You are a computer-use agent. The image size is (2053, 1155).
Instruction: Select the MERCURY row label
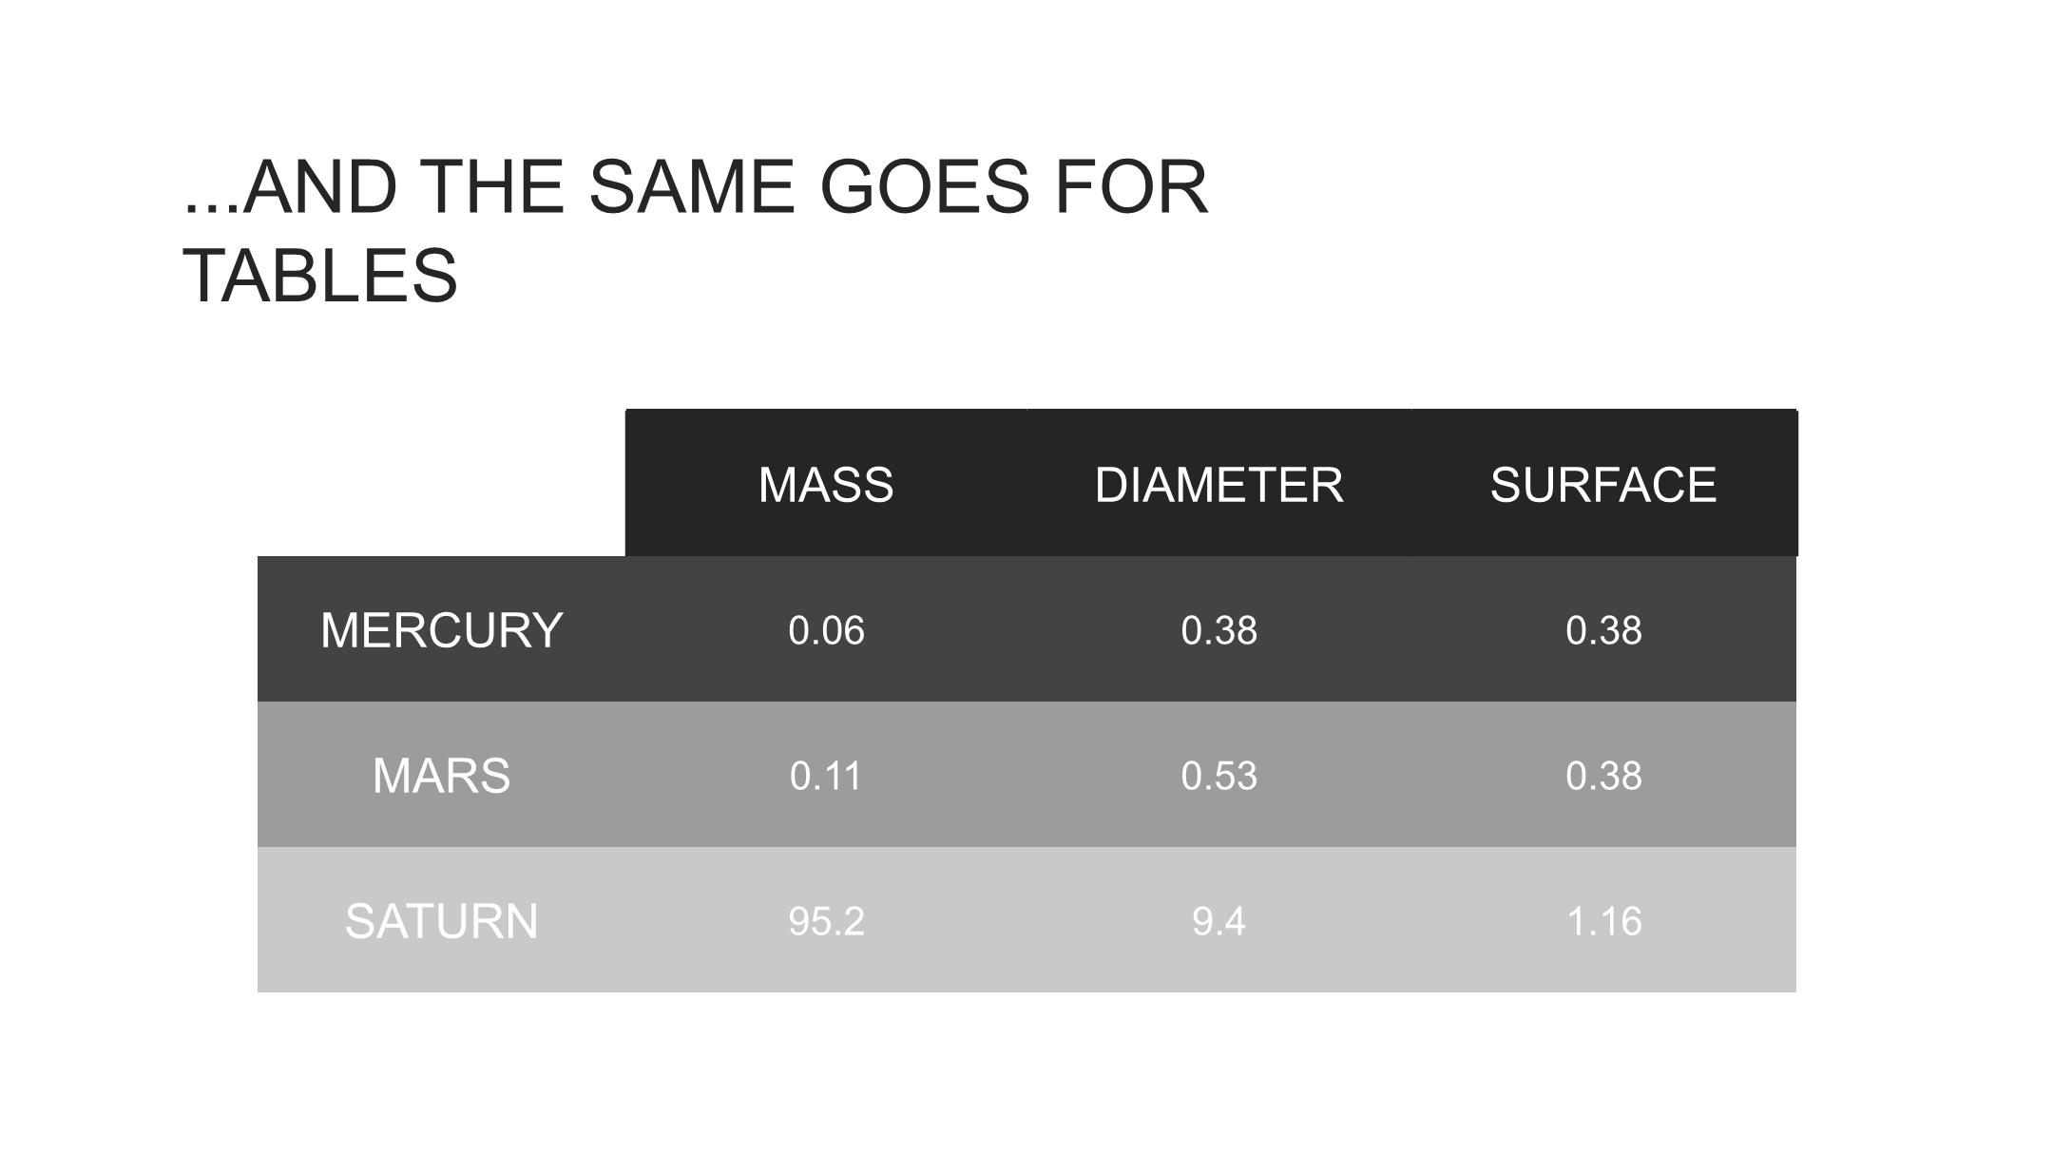click(442, 630)
